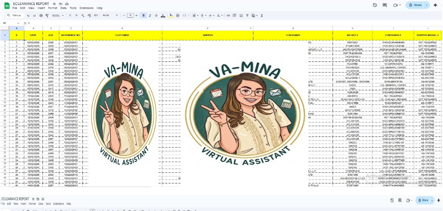Image resolution: width=443 pixels, height=211 pixels.
Task: Open the zoom 100% dropdown
Action: click(x=58, y=16)
